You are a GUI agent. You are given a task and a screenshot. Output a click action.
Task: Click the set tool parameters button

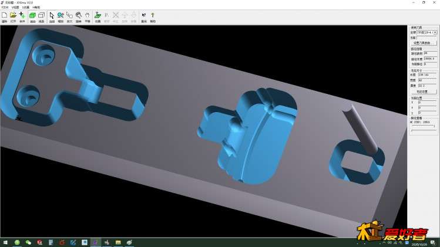pos(424,43)
